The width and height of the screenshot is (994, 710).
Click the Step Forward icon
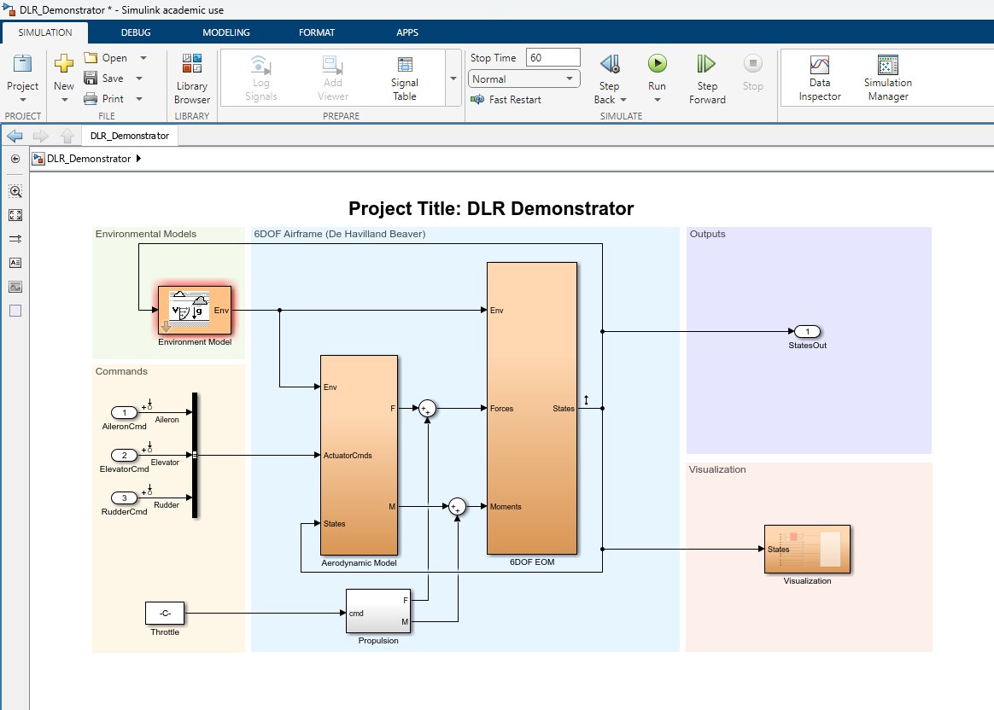[706, 63]
